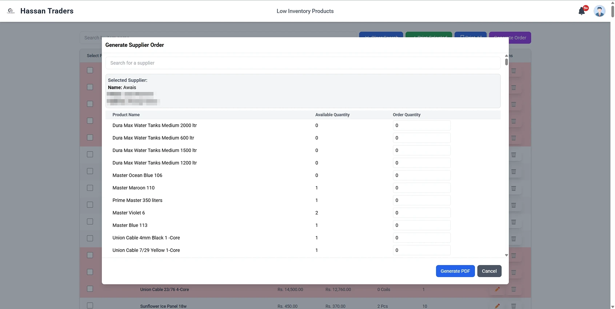The width and height of the screenshot is (615, 309).
Task: Click available quantity 2 for Master Violet 6
Action: 317,213
